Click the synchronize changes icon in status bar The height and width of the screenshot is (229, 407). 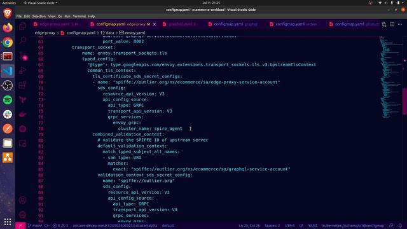(46, 226)
